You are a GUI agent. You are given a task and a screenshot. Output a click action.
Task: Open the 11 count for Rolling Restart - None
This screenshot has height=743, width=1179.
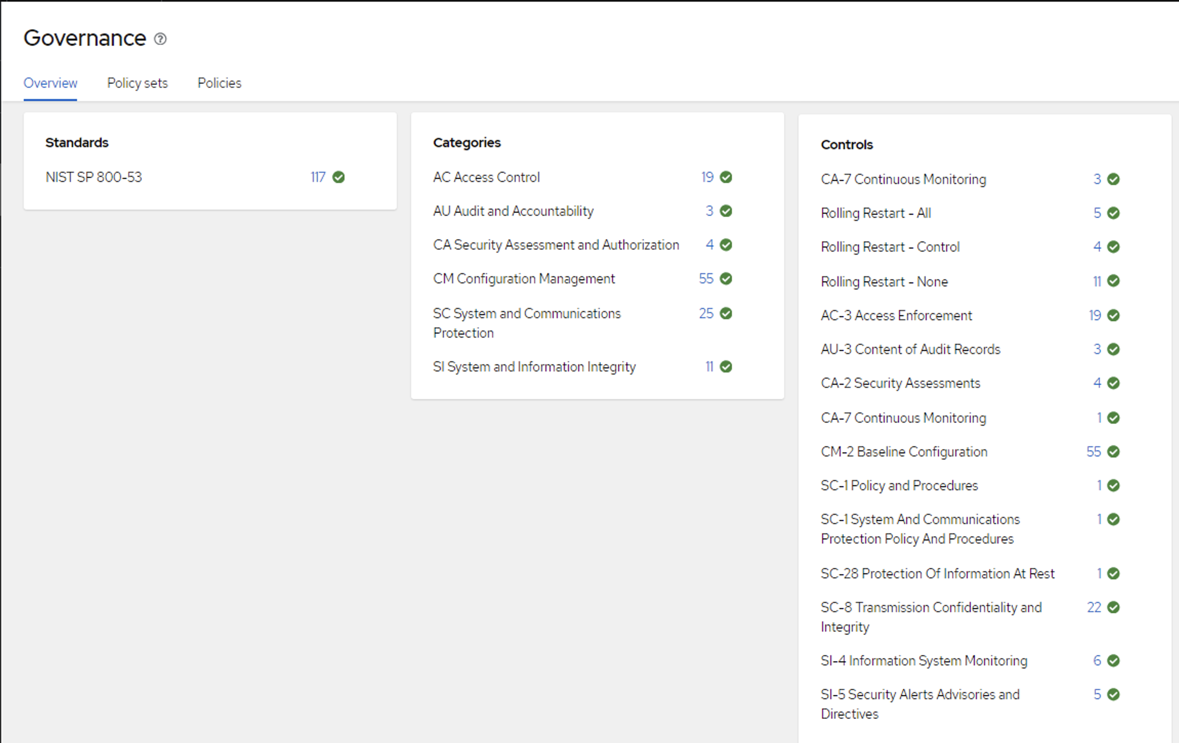pos(1097,282)
